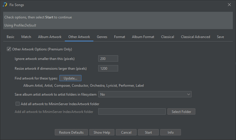Open the Classical Advanced tab

coord(195,37)
